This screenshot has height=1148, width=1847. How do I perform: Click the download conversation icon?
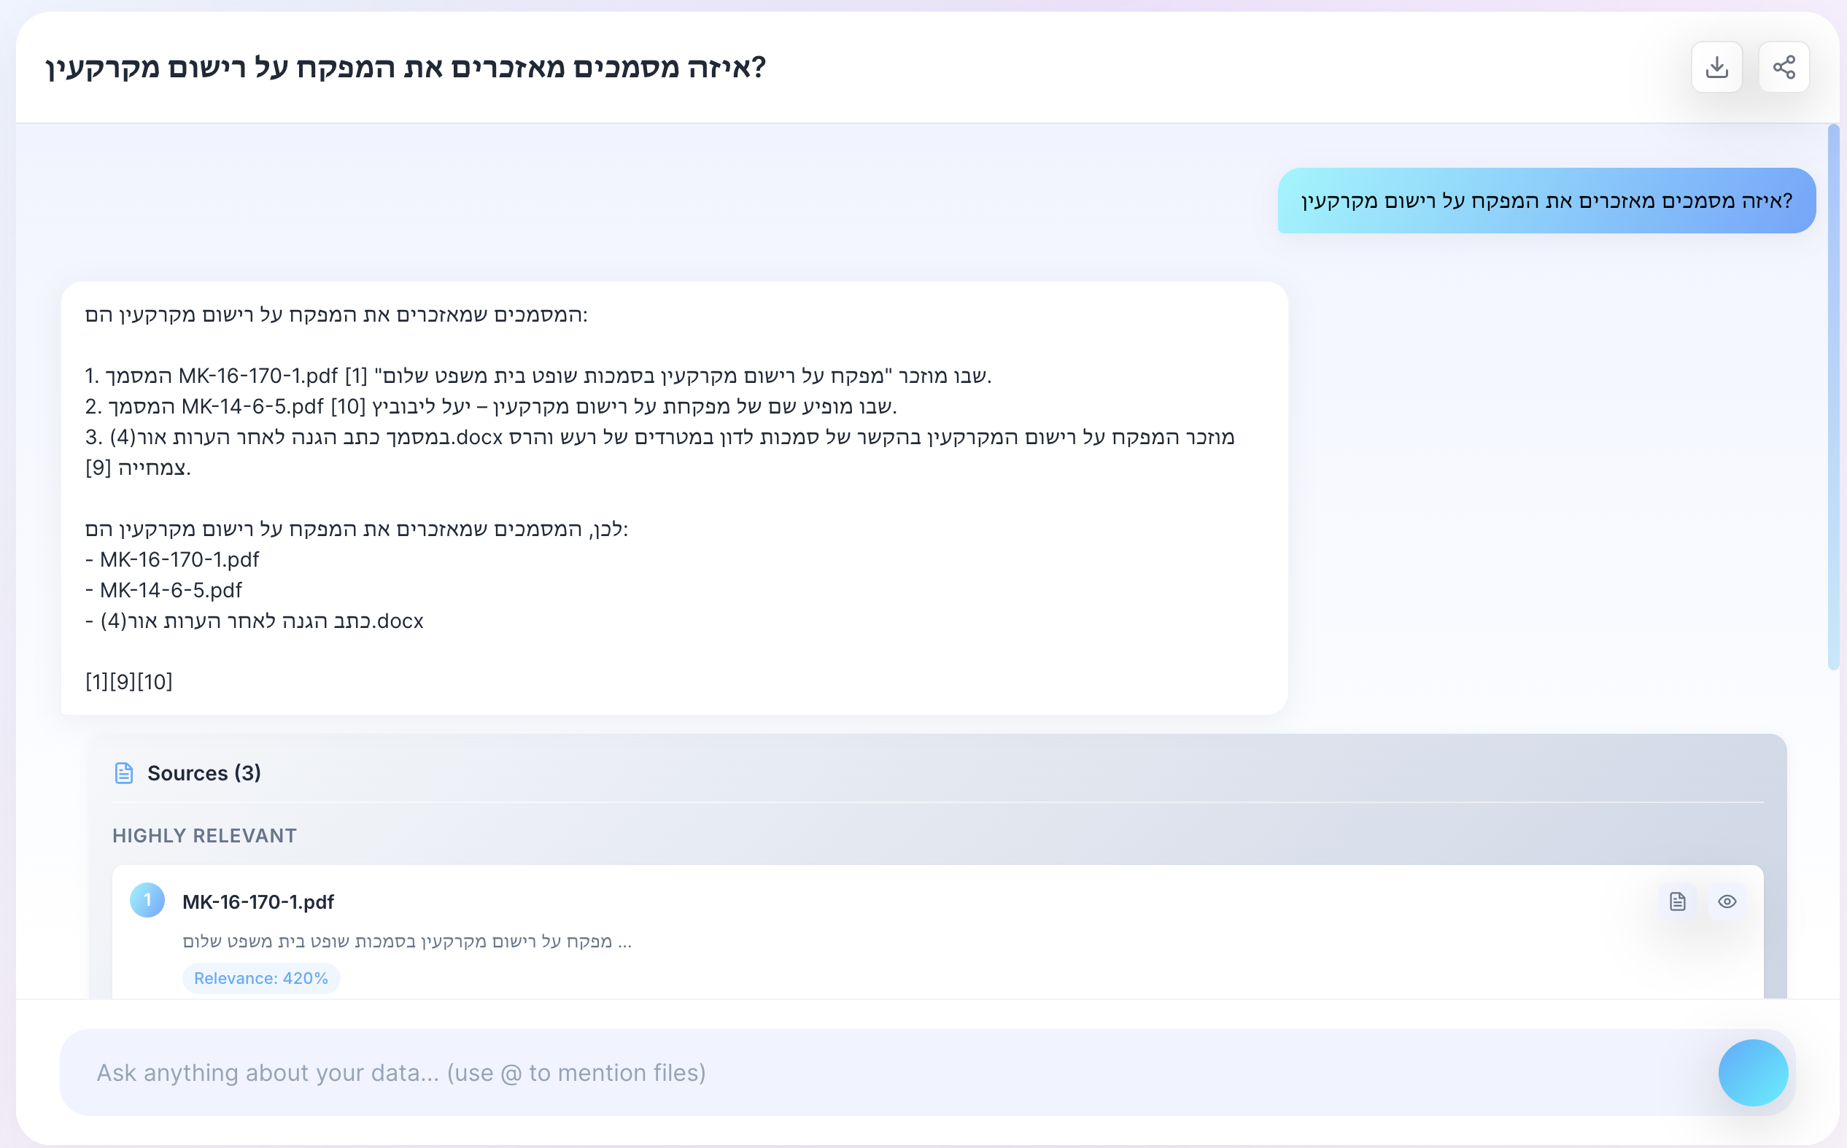[x=1716, y=68]
